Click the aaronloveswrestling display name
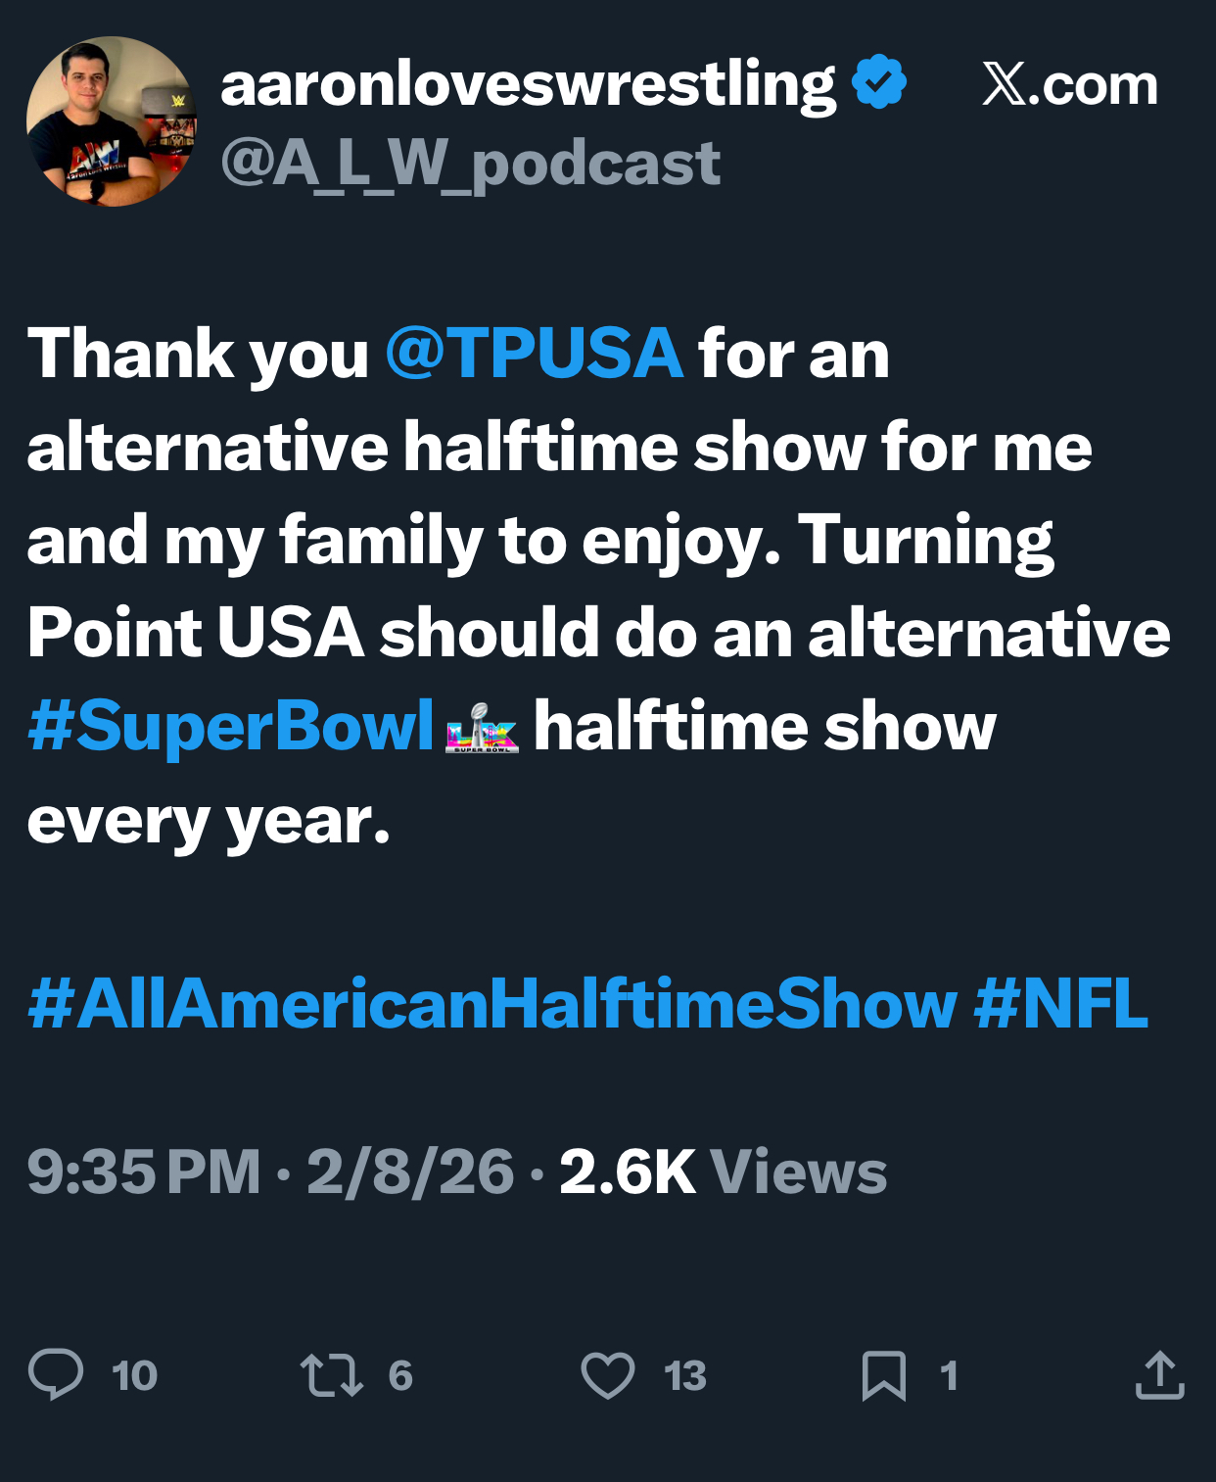1216x1482 pixels. 528,84
